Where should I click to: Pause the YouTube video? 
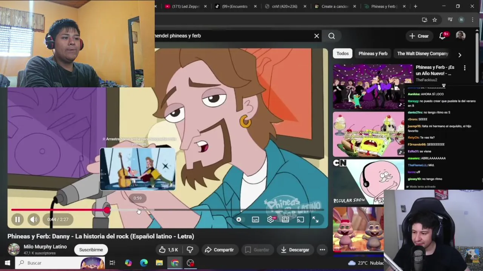17,219
